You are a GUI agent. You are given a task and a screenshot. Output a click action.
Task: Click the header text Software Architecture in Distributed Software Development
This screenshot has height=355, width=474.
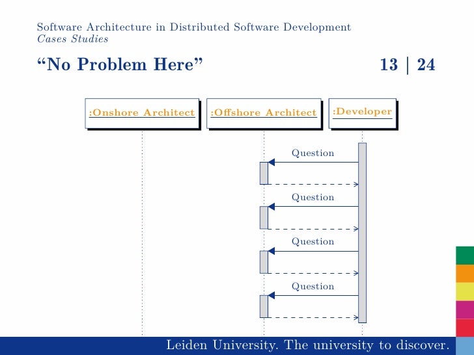pos(194,27)
